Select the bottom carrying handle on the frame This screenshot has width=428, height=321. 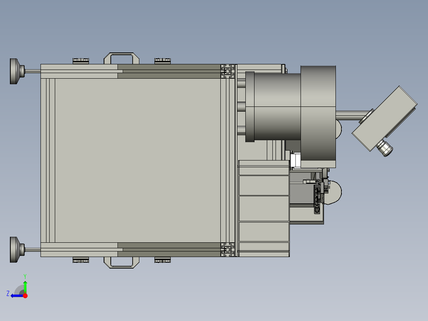[x=121, y=262]
